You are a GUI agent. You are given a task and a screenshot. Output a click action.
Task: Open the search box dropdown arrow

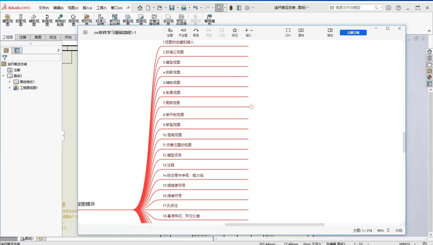[x=381, y=7]
